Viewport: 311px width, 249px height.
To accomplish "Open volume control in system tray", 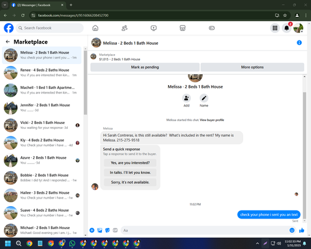I will click(x=279, y=243).
